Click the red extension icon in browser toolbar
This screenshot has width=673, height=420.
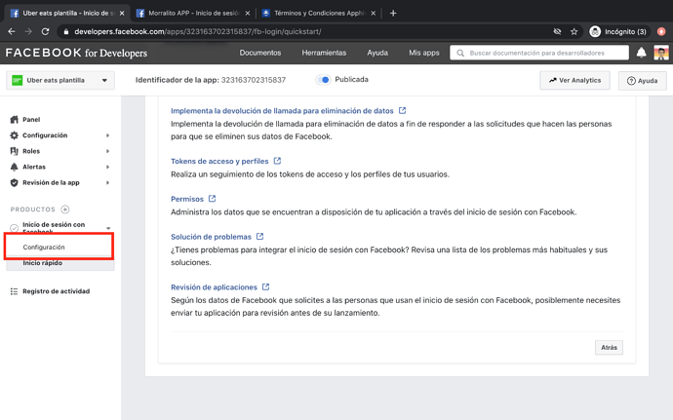pos(661,32)
